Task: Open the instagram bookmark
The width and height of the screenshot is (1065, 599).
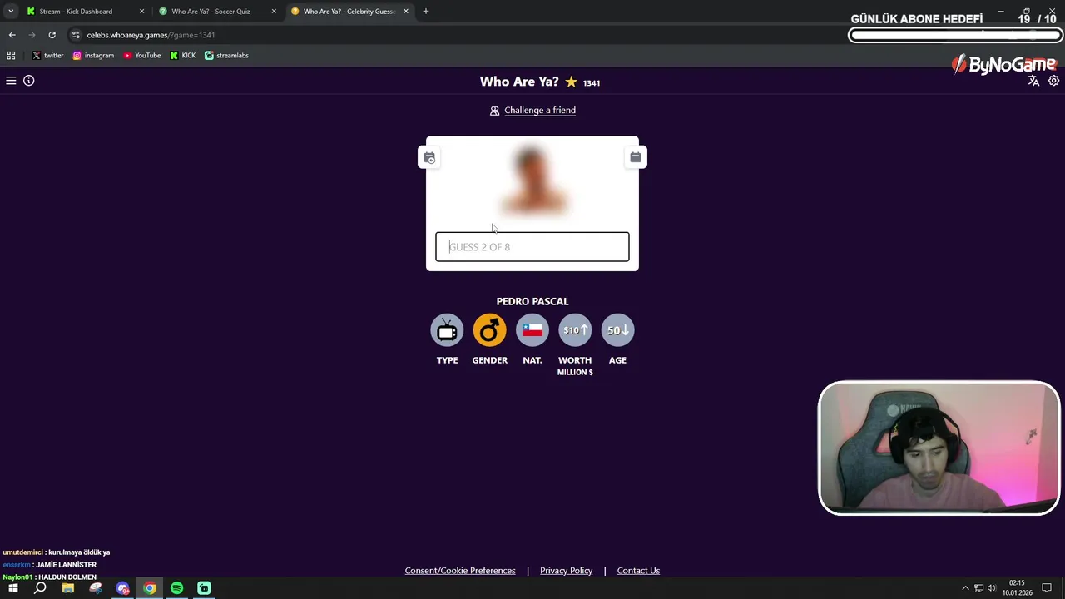Action: pyautogui.click(x=93, y=56)
